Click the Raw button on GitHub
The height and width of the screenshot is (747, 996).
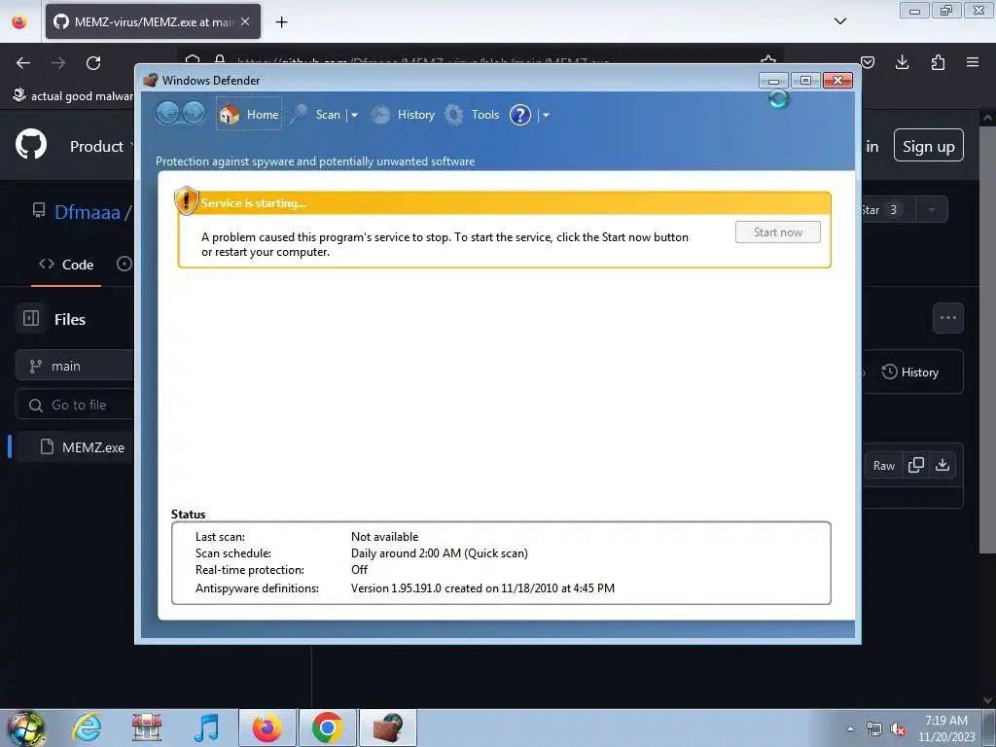(883, 466)
